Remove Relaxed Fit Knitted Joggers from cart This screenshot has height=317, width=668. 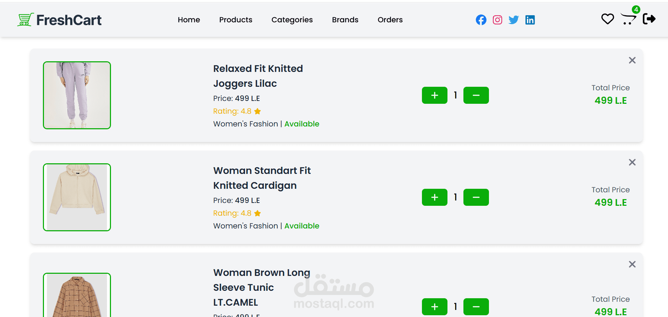(x=632, y=60)
